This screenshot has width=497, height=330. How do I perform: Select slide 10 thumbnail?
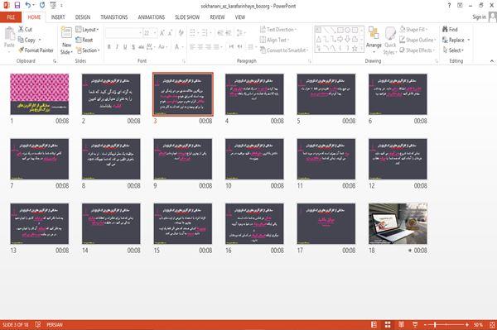254,159
